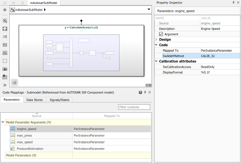Click the PressureEstimation lookup table icon
Image resolution: width=241 pixels, height=163 pixels.
(13, 148)
